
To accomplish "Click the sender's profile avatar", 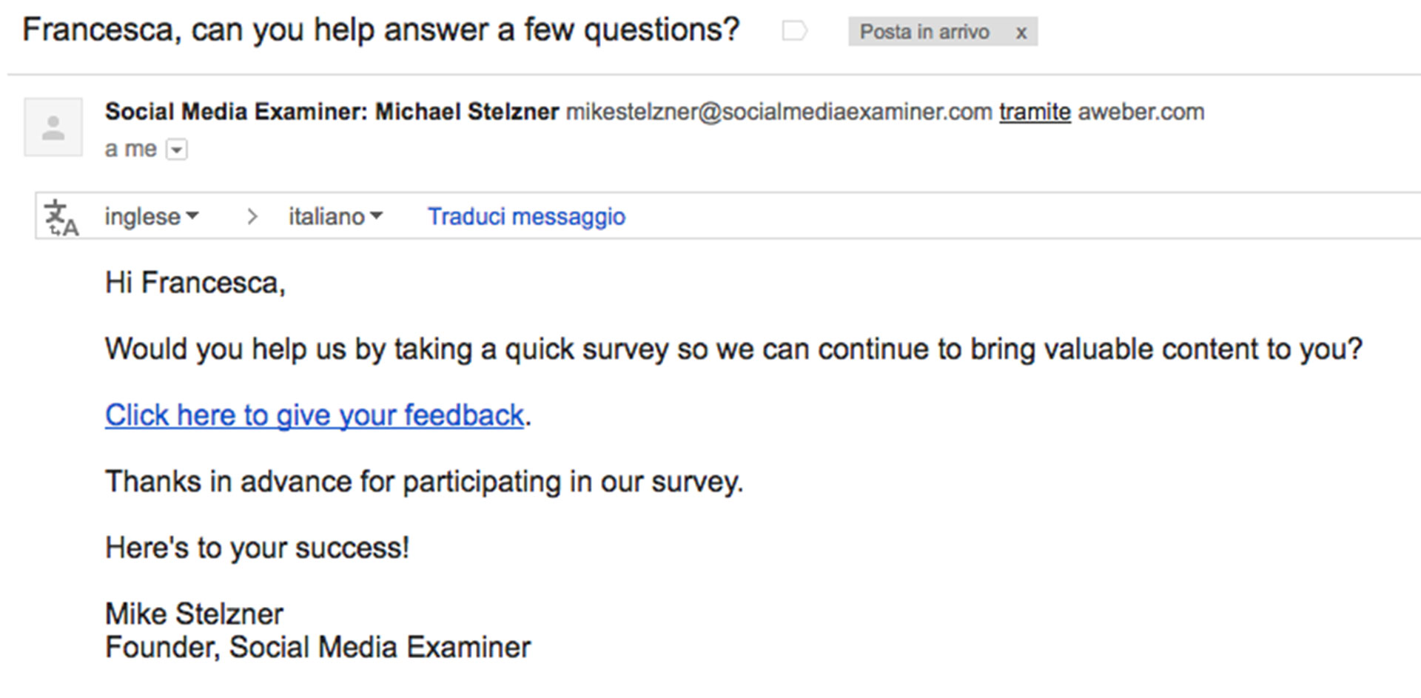I will point(53,127).
